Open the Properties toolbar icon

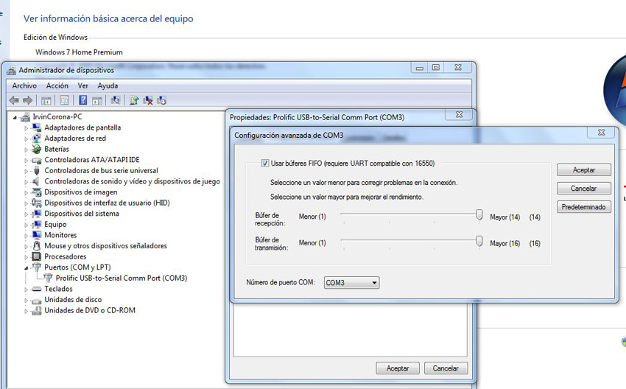(x=64, y=100)
